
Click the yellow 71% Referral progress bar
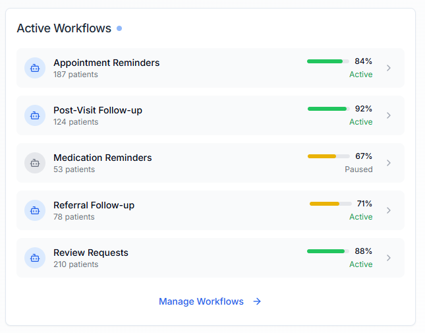pyautogui.click(x=329, y=204)
